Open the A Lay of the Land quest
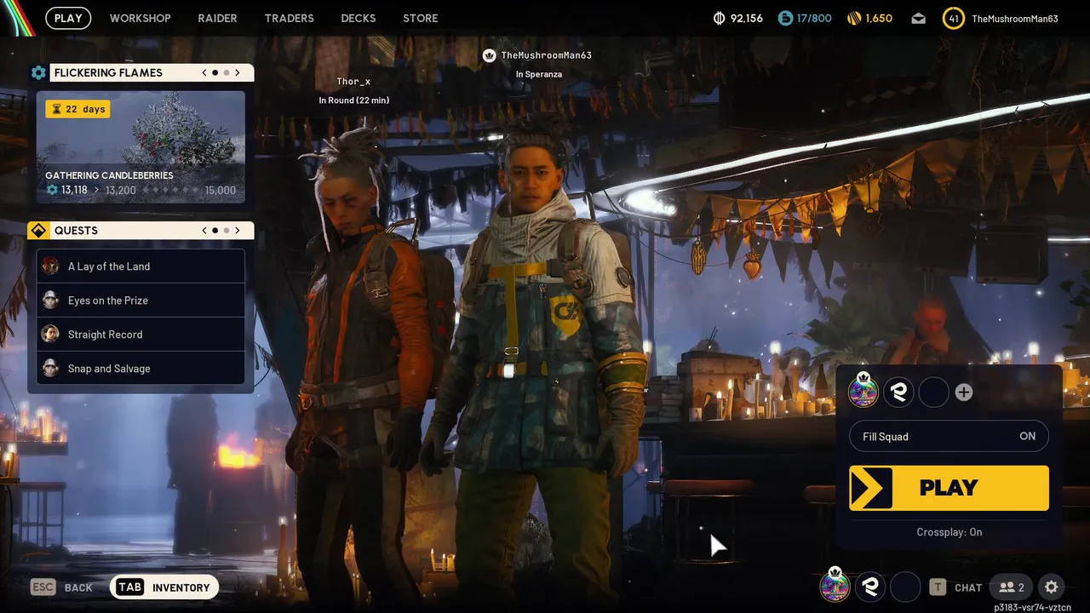Screen dimensions: 1090x613 [x=141, y=266]
